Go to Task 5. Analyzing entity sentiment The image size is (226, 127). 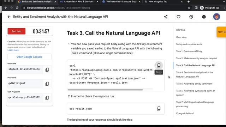point(194,84)
